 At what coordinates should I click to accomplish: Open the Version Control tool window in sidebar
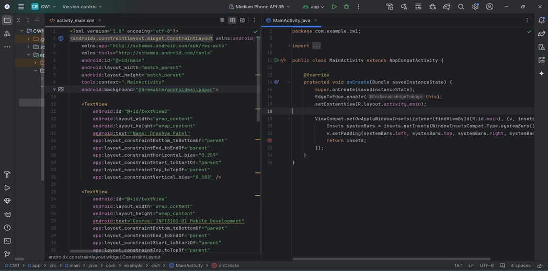7,254
